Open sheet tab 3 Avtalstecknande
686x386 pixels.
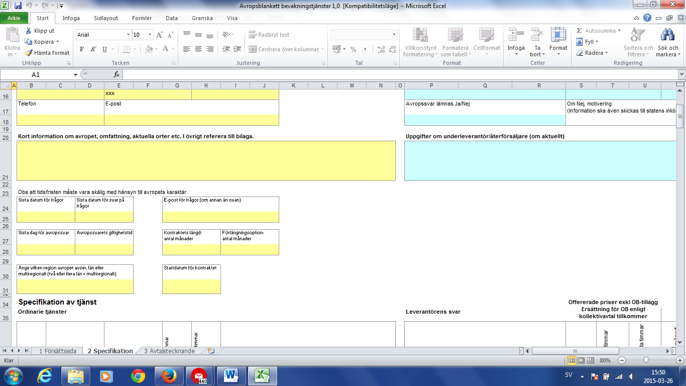click(x=169, y=351)
